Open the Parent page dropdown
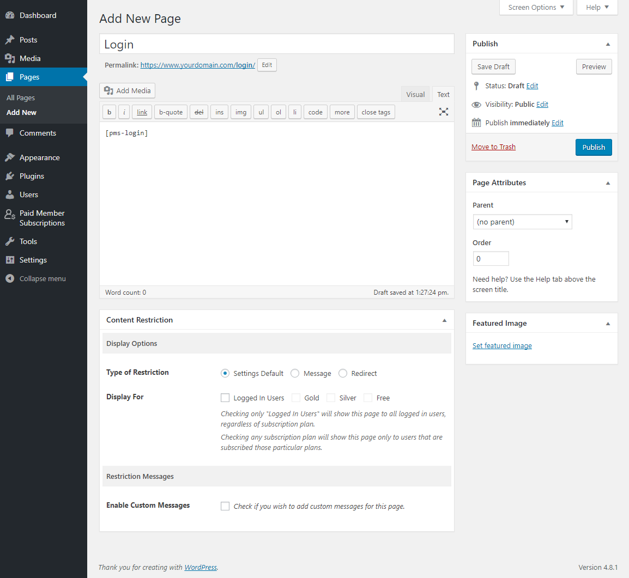Image resolution: width=629 pixels, height=578 pixels. click(x=522, y=222)
